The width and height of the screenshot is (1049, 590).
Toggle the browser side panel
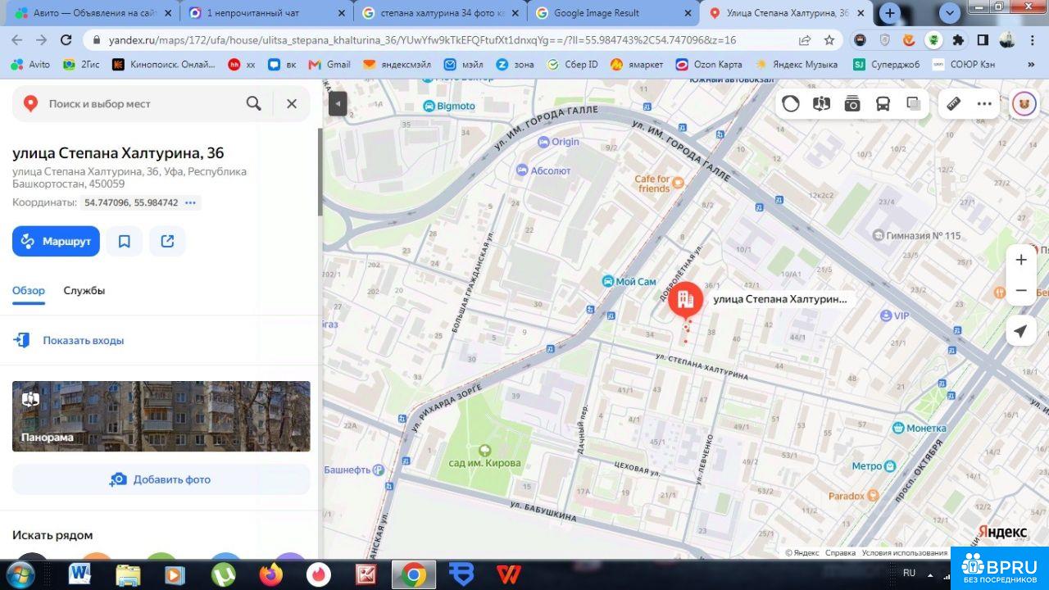coord(983,40)
